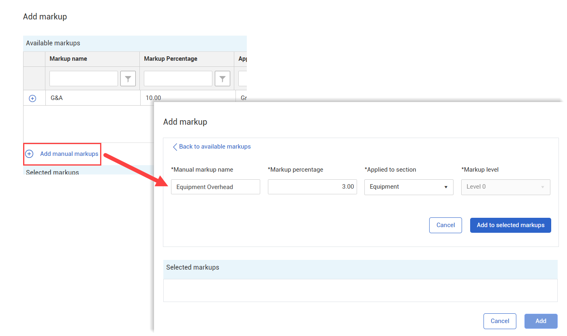Click the Markup name filter text box

[83, 79]
